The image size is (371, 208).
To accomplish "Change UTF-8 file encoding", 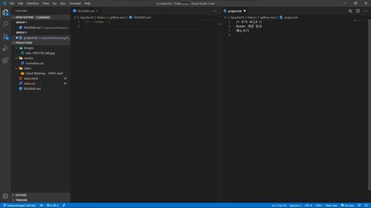I will (x=308, y=206).
